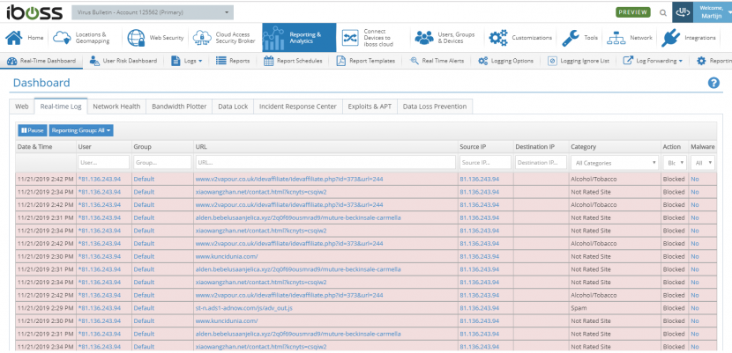Open Logging Ignore List icon
This screenshot has width=732, height=353.
(552, 61)
